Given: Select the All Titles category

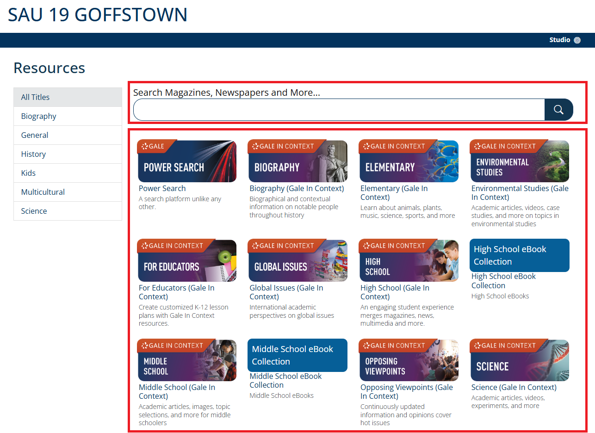Looking at the screenshot, I should (68, 97).
